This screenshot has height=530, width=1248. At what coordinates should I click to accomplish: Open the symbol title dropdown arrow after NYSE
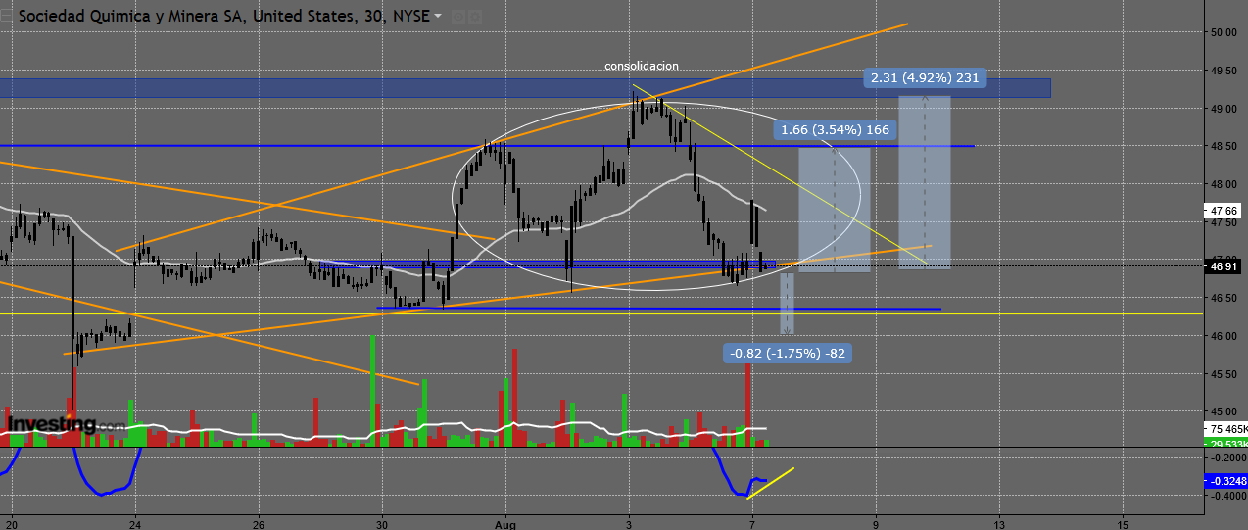[x=438, y=16]
